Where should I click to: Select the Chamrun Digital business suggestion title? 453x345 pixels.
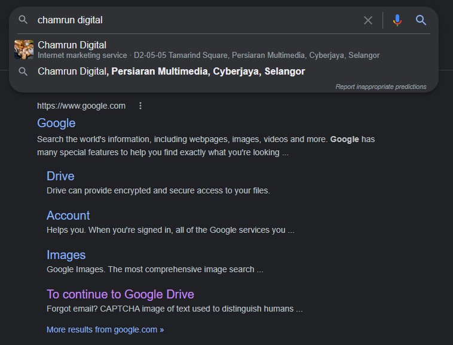(x=72, y=45)
